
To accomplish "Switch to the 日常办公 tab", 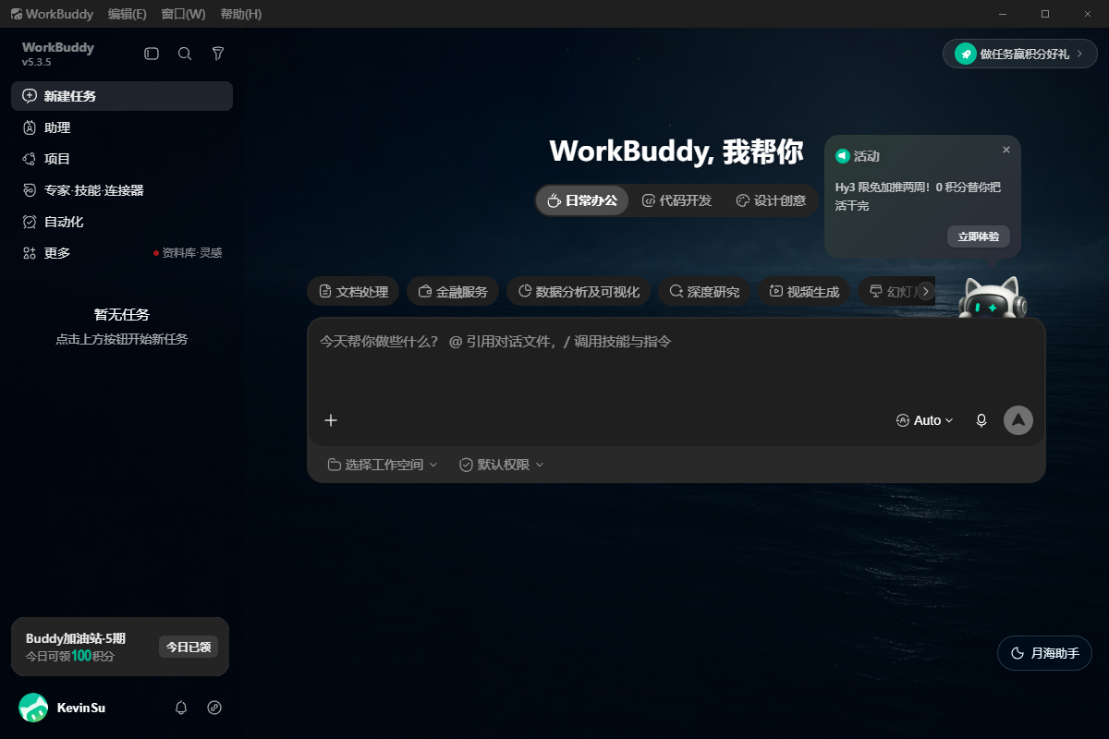I will 582,200.
